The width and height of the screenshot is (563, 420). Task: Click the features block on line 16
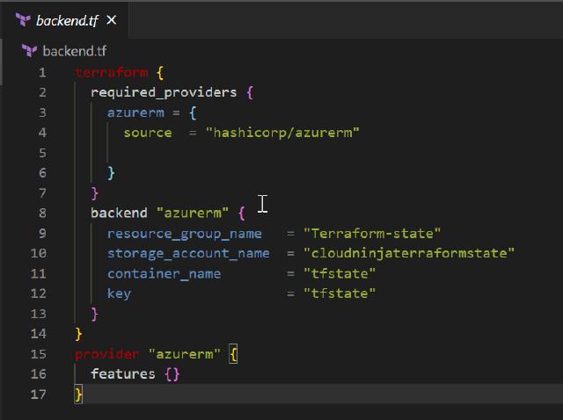point(123,373)
